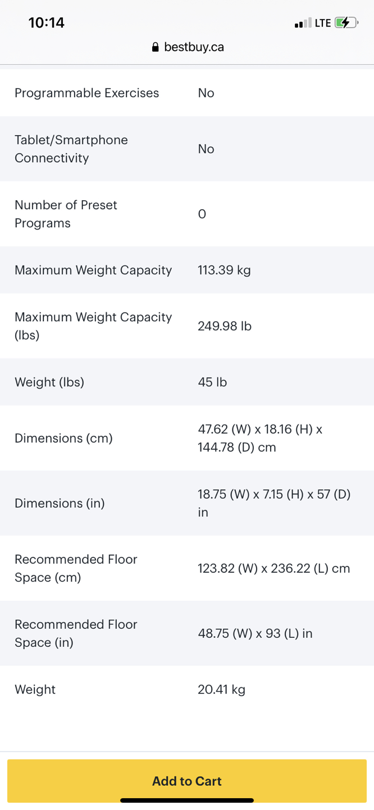
Task: Select the Programmable Exercises label
Action: point(87,93)
